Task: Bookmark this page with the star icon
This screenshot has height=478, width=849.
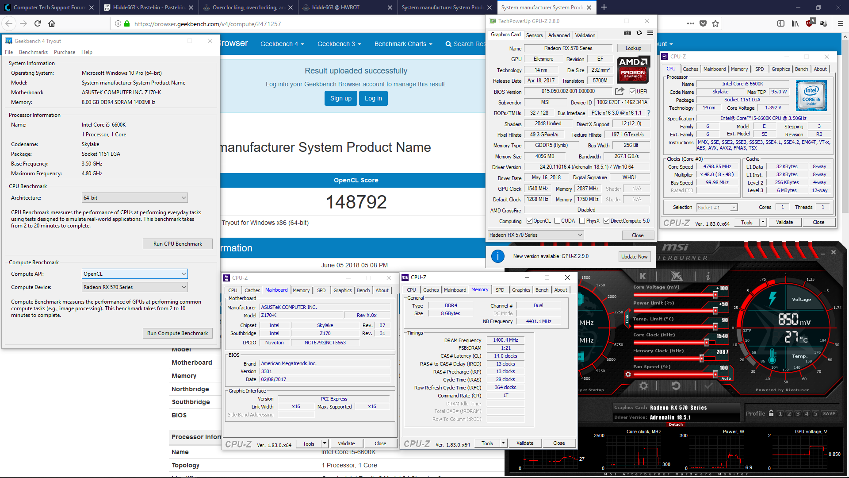Action: (715, 23)
